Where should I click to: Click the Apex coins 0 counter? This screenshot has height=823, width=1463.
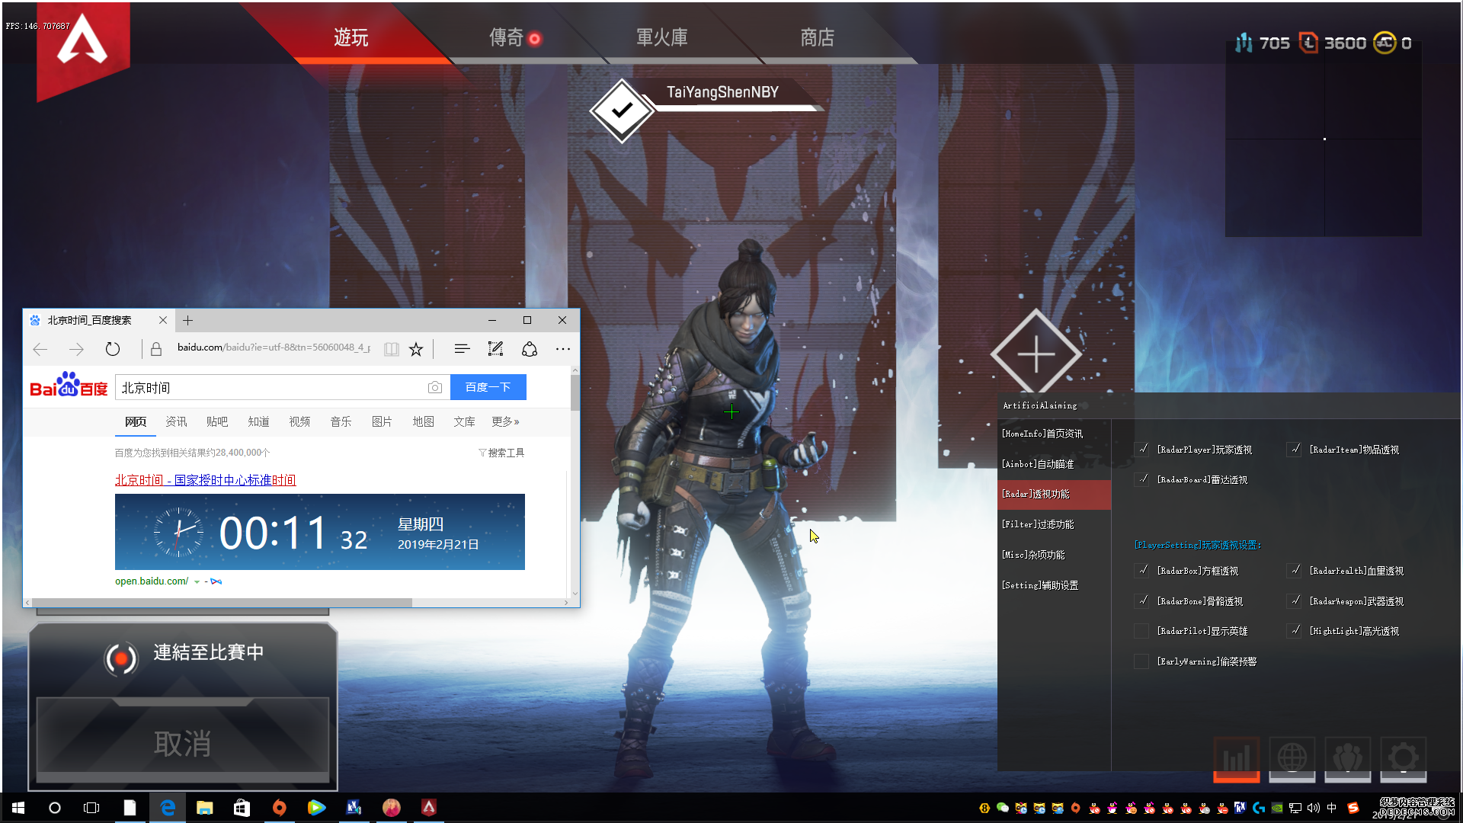[1393, 43]
